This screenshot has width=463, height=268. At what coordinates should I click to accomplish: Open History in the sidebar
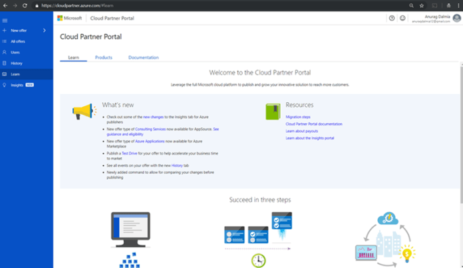coord(27,63)
